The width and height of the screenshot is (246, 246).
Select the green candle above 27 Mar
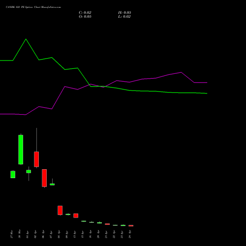tap(13, 174)
